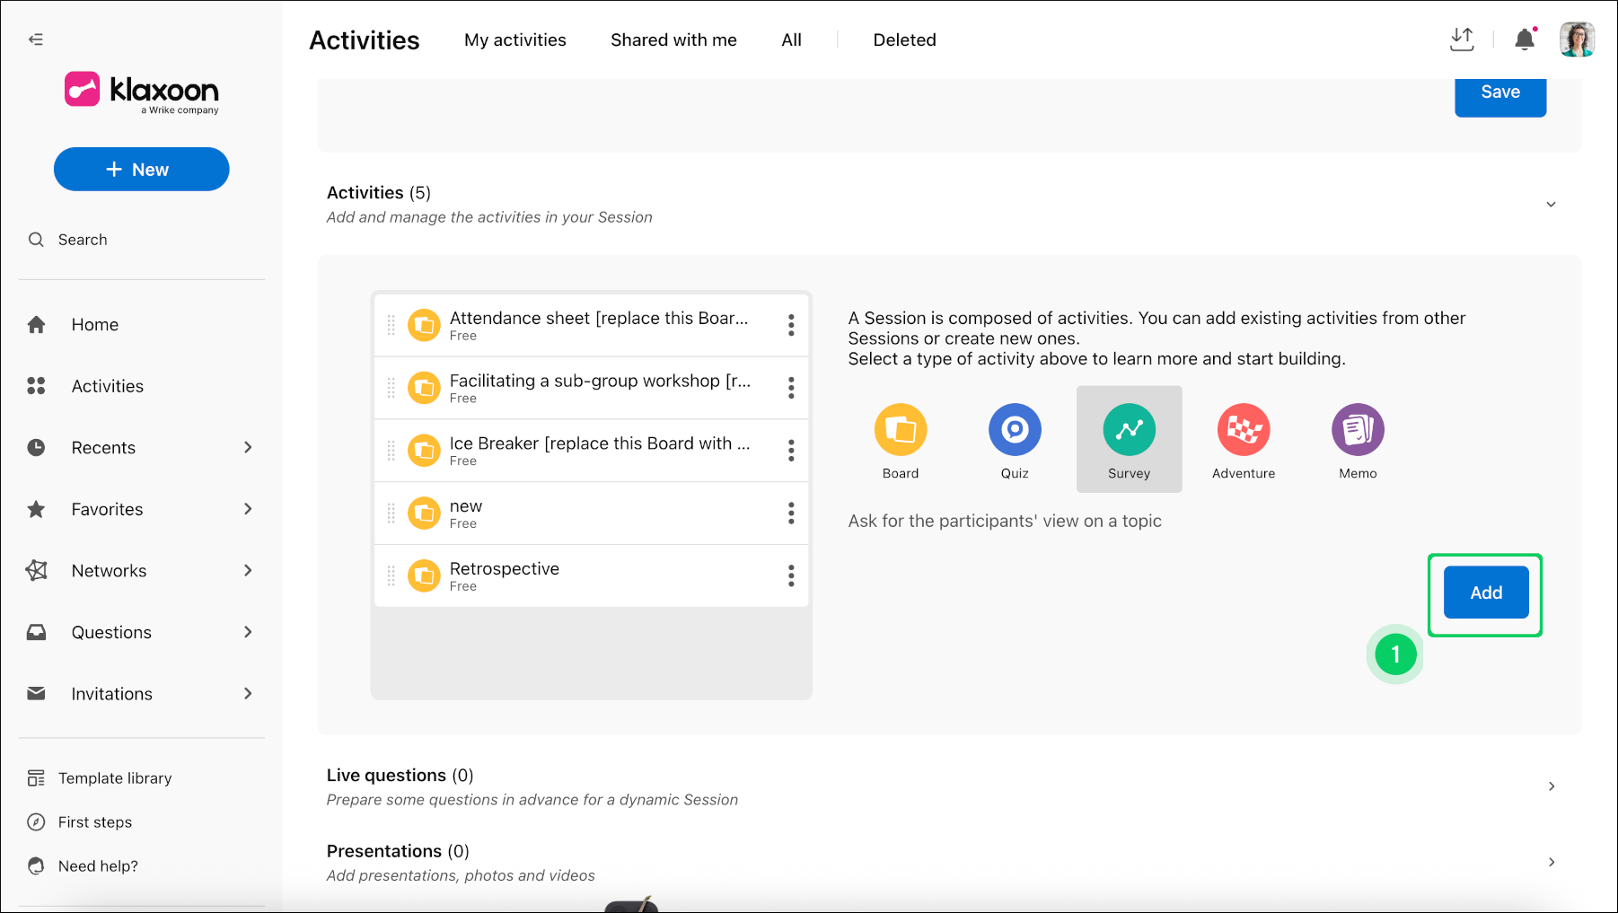Open the Template library link
This screenshot has height=913, width=1618.
click(115, 778)
